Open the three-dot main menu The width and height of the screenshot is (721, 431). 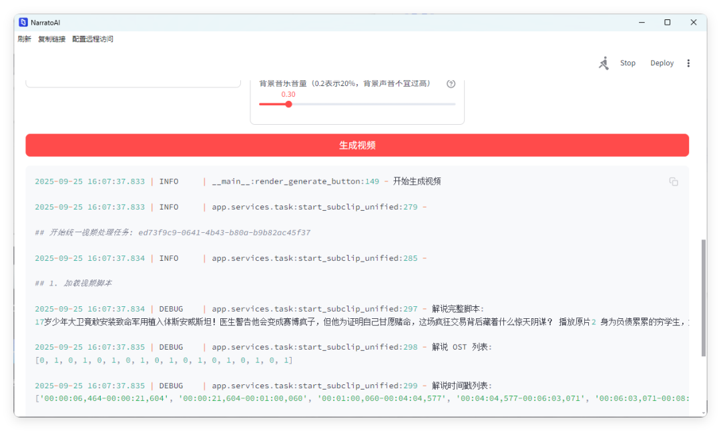pos(688,63)
